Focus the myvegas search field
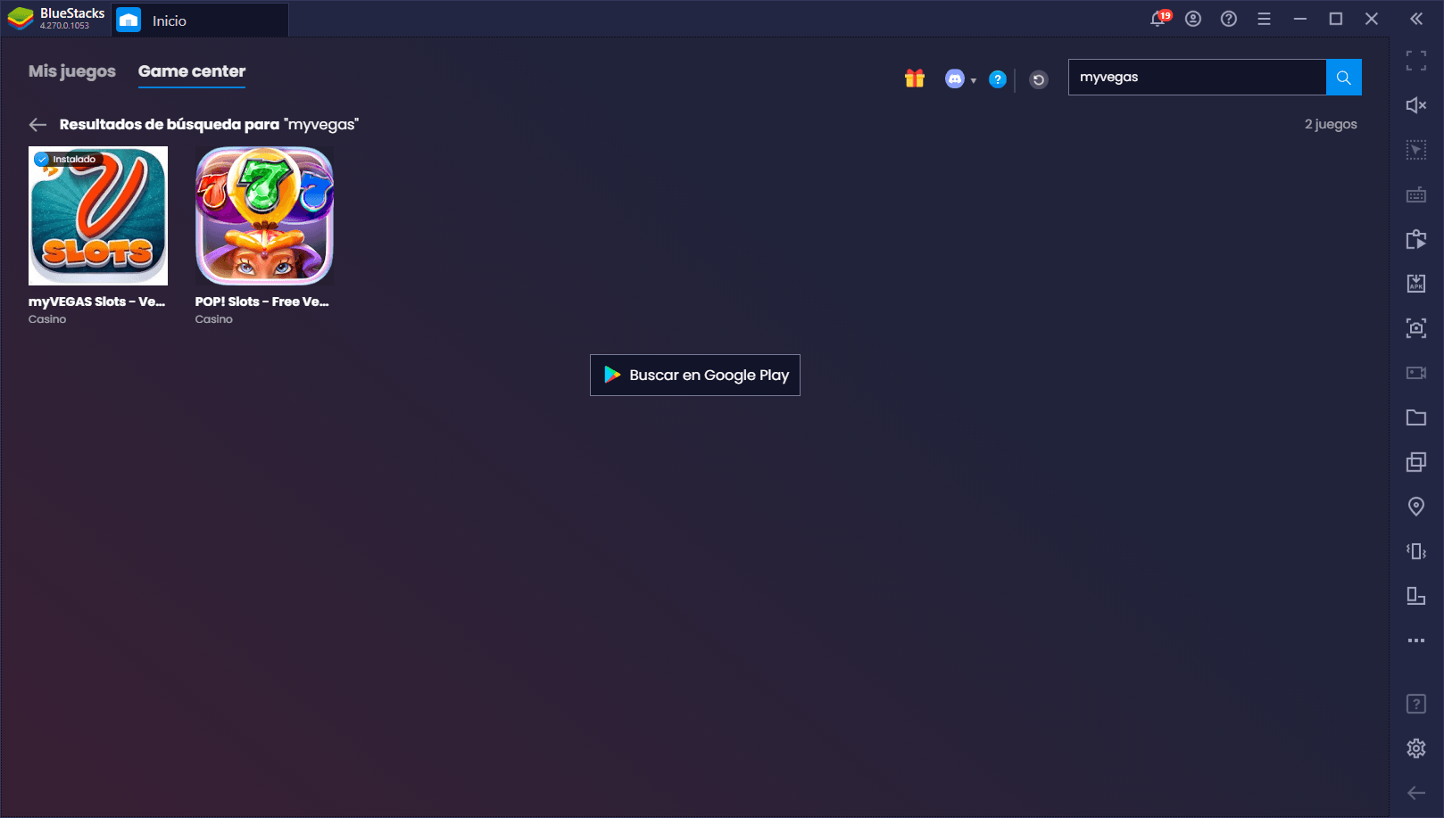 [x=1197, y=78]
